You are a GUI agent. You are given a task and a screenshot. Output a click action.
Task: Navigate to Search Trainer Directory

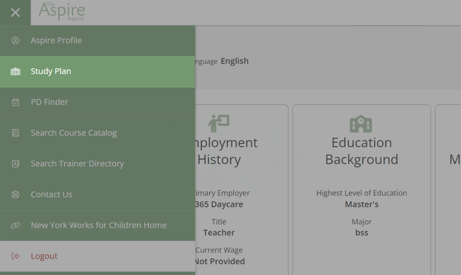point(77,164)
